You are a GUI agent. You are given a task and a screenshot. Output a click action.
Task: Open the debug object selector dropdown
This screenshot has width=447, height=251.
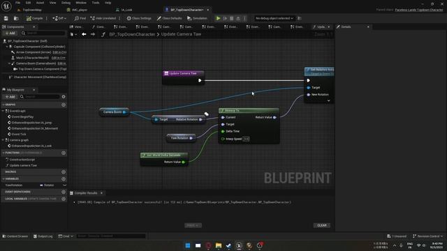point(274,18)
